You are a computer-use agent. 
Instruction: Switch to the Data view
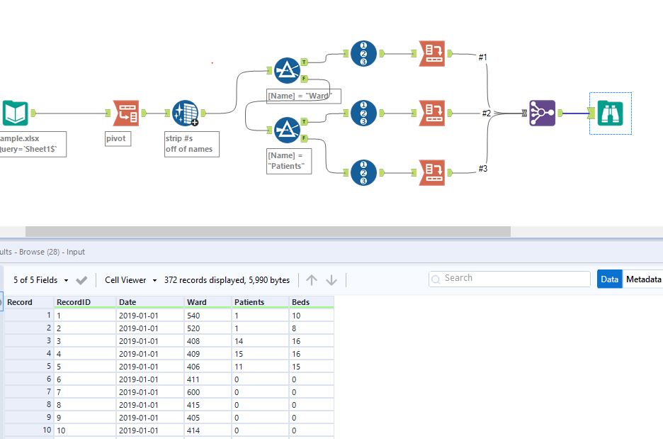609,279
